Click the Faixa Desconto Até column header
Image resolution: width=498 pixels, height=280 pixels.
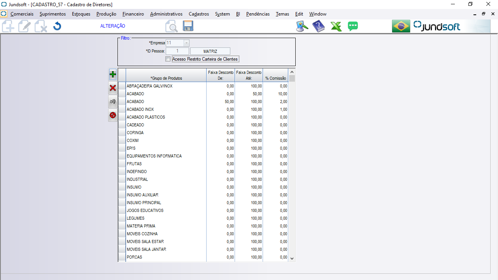coord(249,75)
